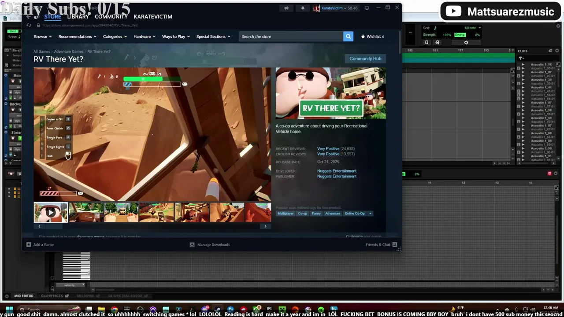Image resolution: width=564 pixels, height=317 pixels.
Task: Reload the Steam store page
Action: (29, 25)
